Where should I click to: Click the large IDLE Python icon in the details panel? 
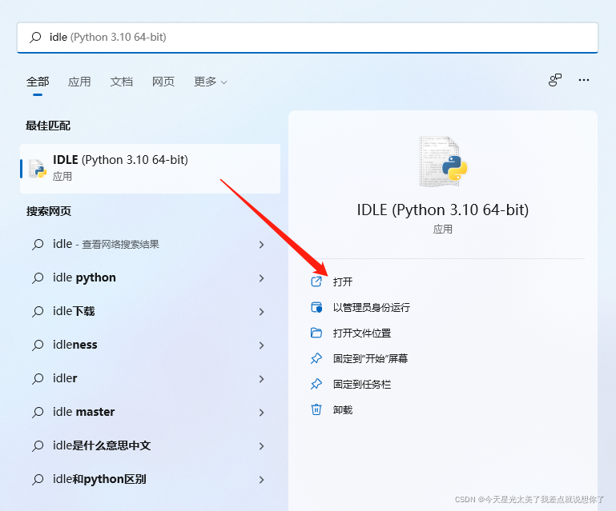click(x=443, y=162)
